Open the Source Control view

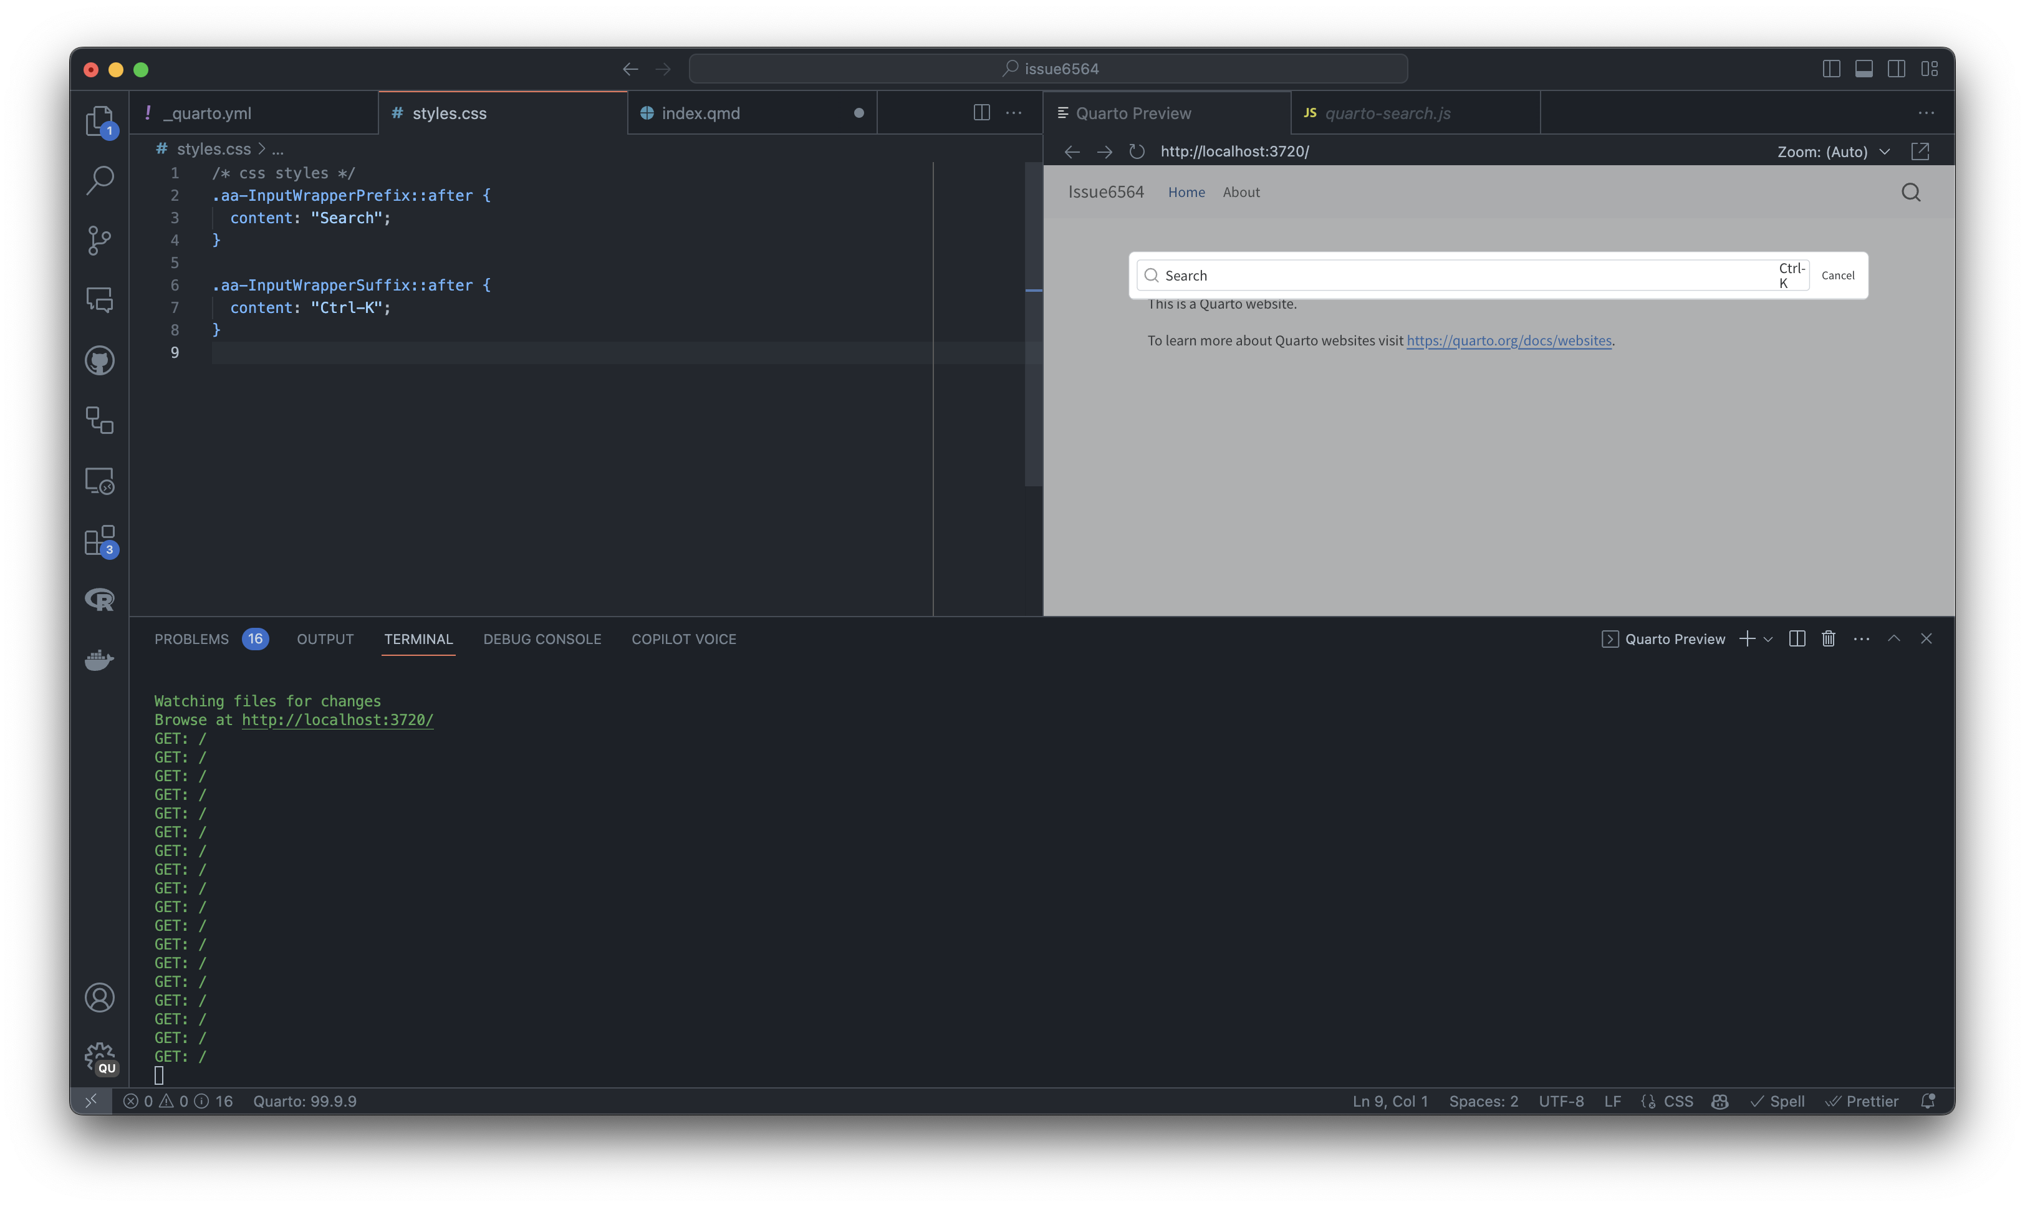(x=100, y=241)
